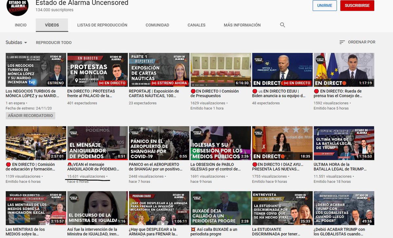Viewport: 393px width, 238px height.
Task: Click the Unirme button
Action: [325, 6]
